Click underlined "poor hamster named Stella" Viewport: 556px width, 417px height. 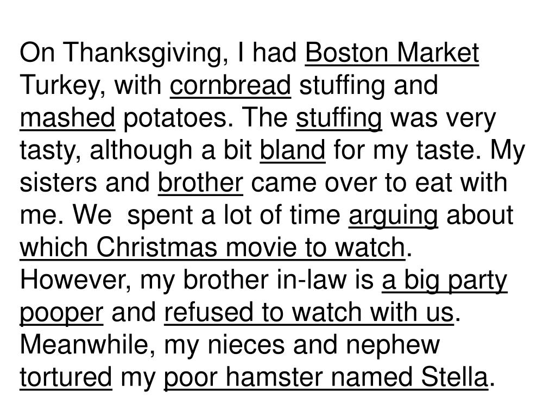pyautogui.click(x=326, y=378)
